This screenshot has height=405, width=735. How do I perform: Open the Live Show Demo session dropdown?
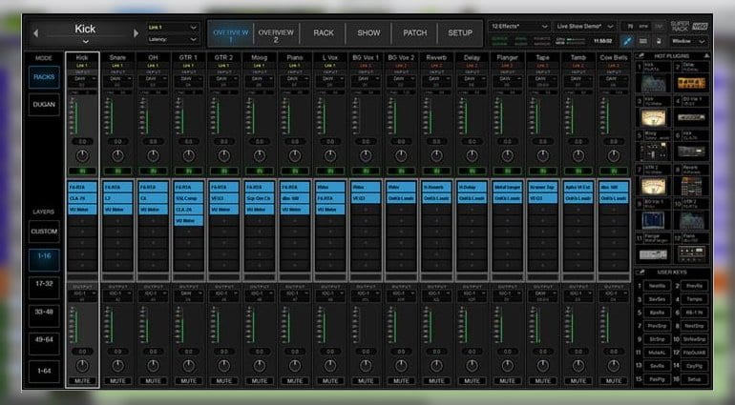click(584, 27)
